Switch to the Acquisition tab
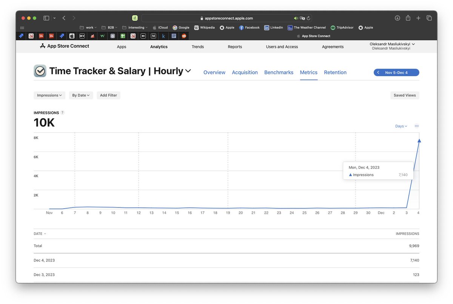 pos(245,72)
